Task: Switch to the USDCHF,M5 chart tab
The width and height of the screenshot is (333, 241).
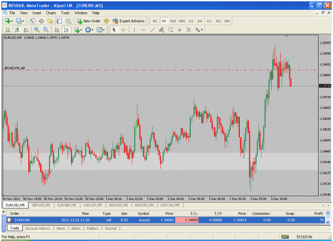Action: pos(93,205)
